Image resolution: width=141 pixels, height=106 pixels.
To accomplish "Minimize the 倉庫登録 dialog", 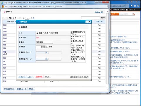I will coord(87,22).
